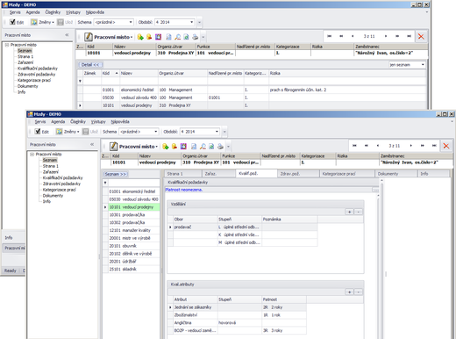The image size is (456, 339).
Task: Click the 'Seznam >>' button
Action: point(116,174)
